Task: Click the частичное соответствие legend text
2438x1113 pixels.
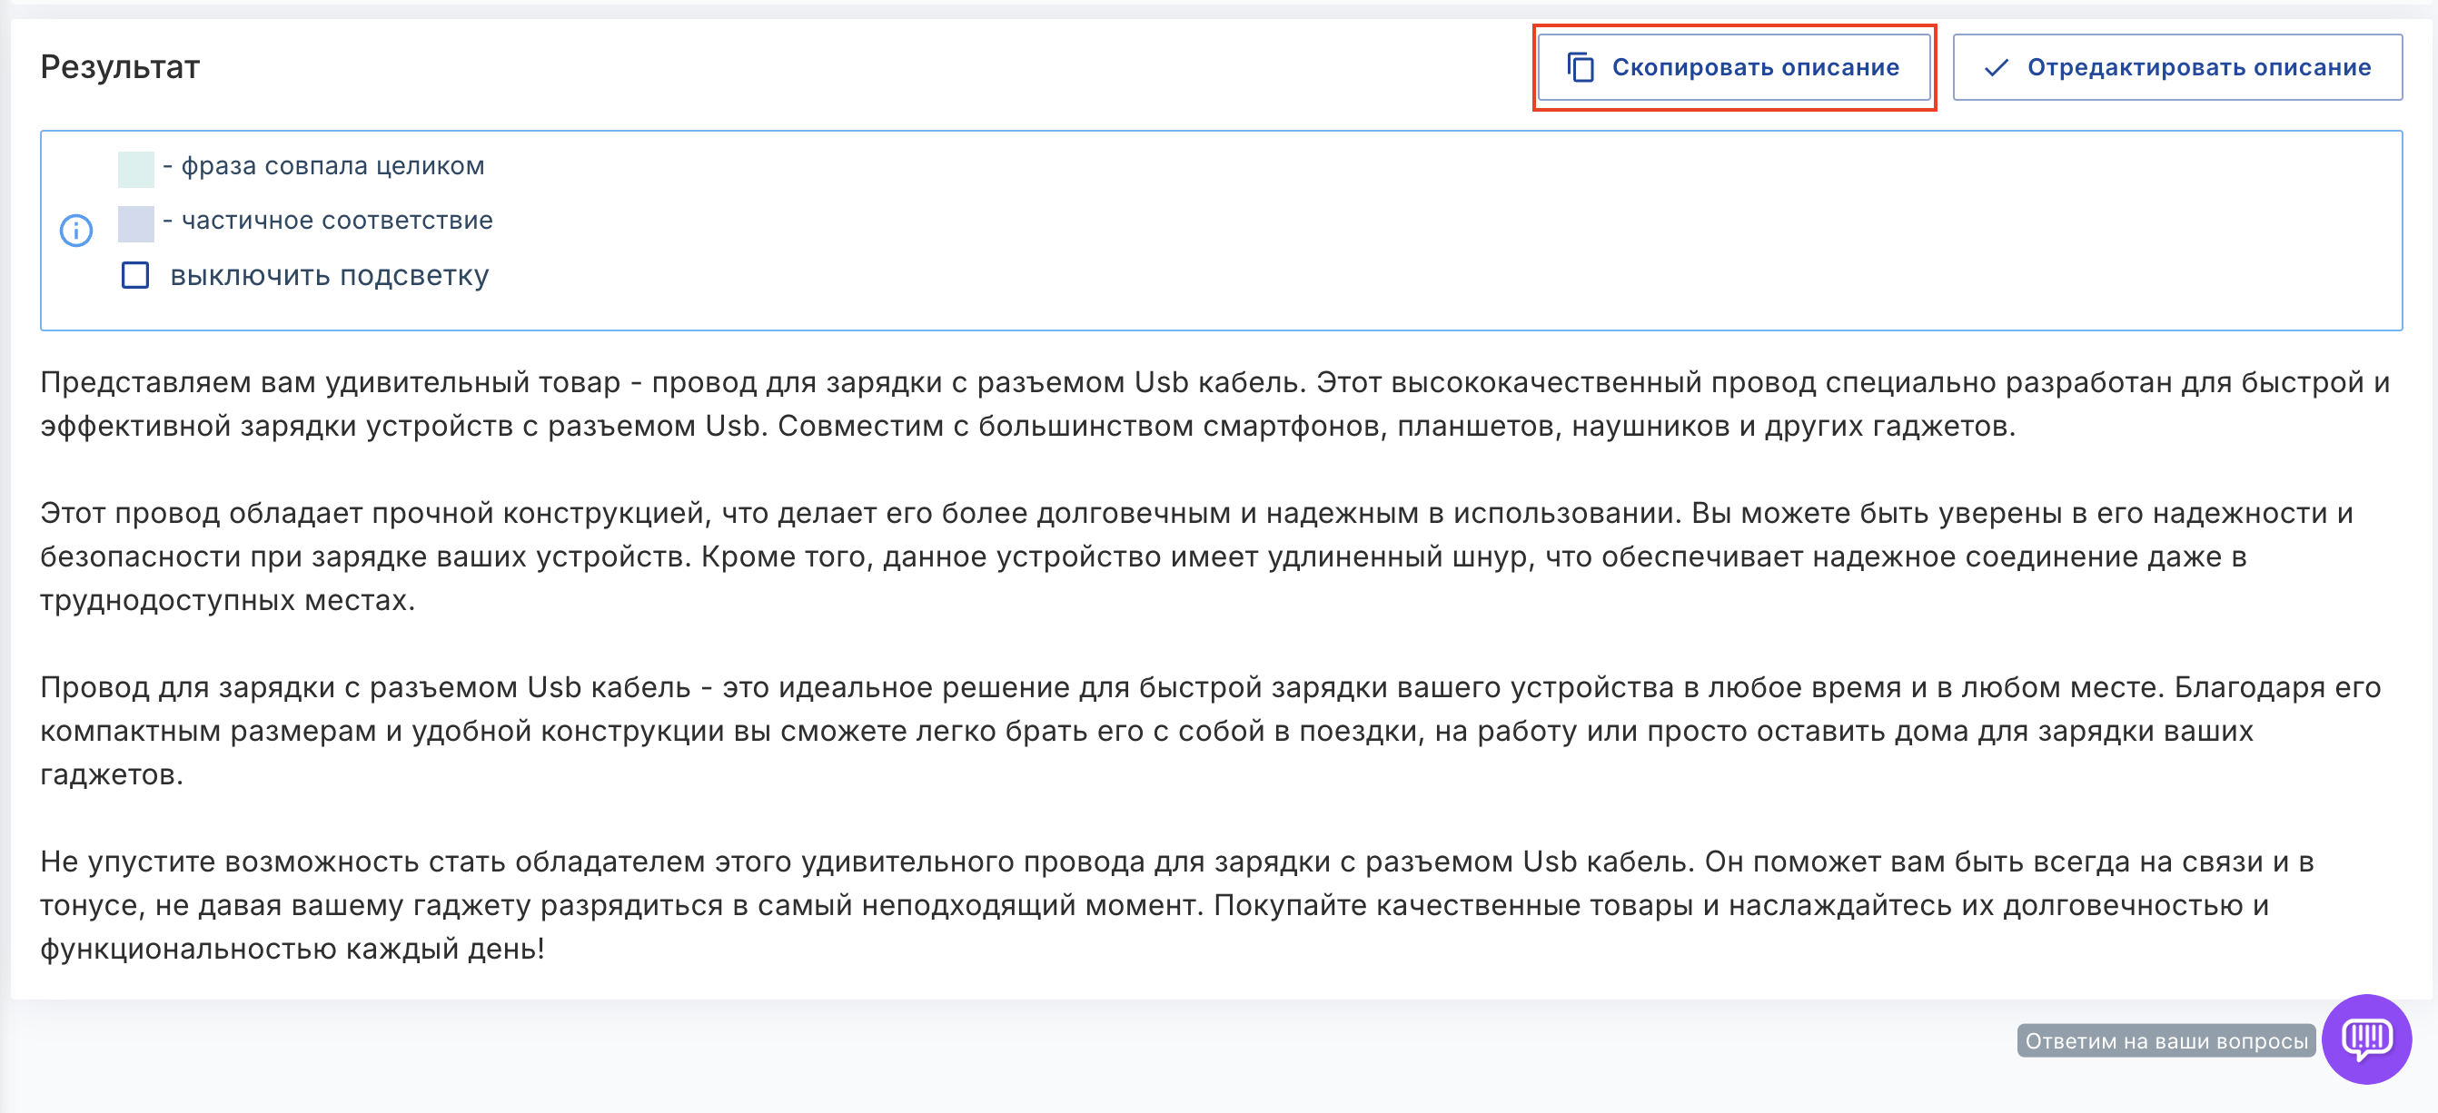Action: [337, 221]
